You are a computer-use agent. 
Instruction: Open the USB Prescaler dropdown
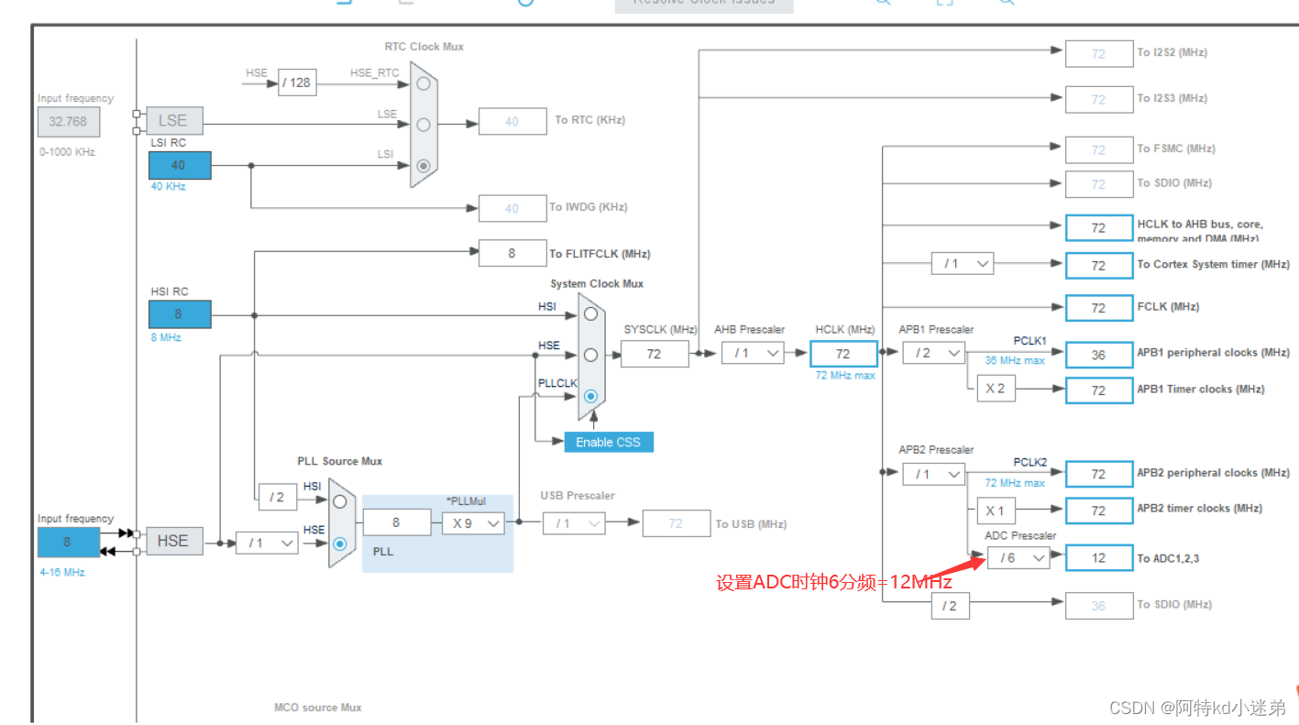[574, 523]
